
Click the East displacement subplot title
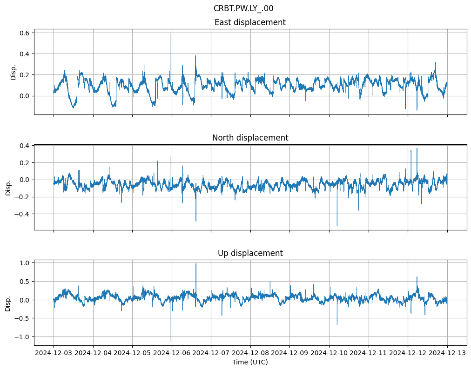(250, 22)
